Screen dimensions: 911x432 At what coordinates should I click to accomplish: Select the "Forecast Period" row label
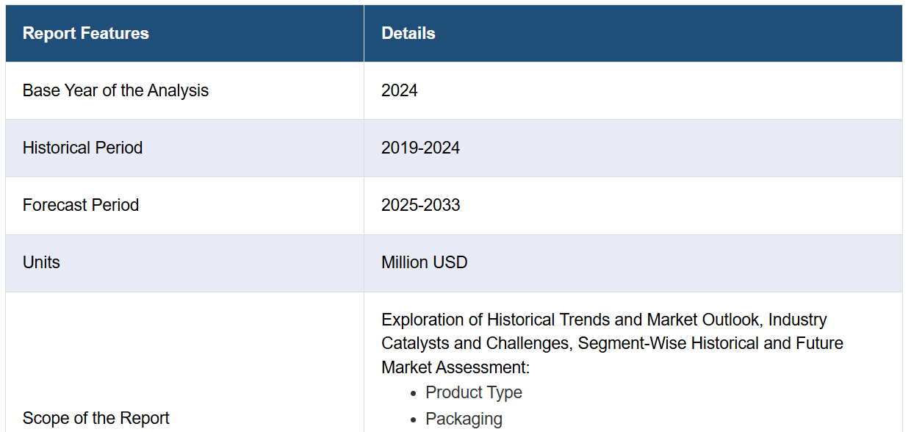click(x=81, y=205)
